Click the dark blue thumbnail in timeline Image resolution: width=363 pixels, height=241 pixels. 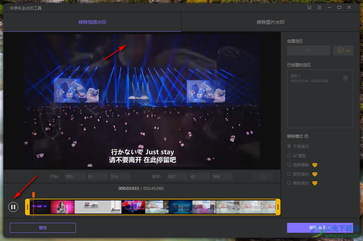tap(181, 207)
